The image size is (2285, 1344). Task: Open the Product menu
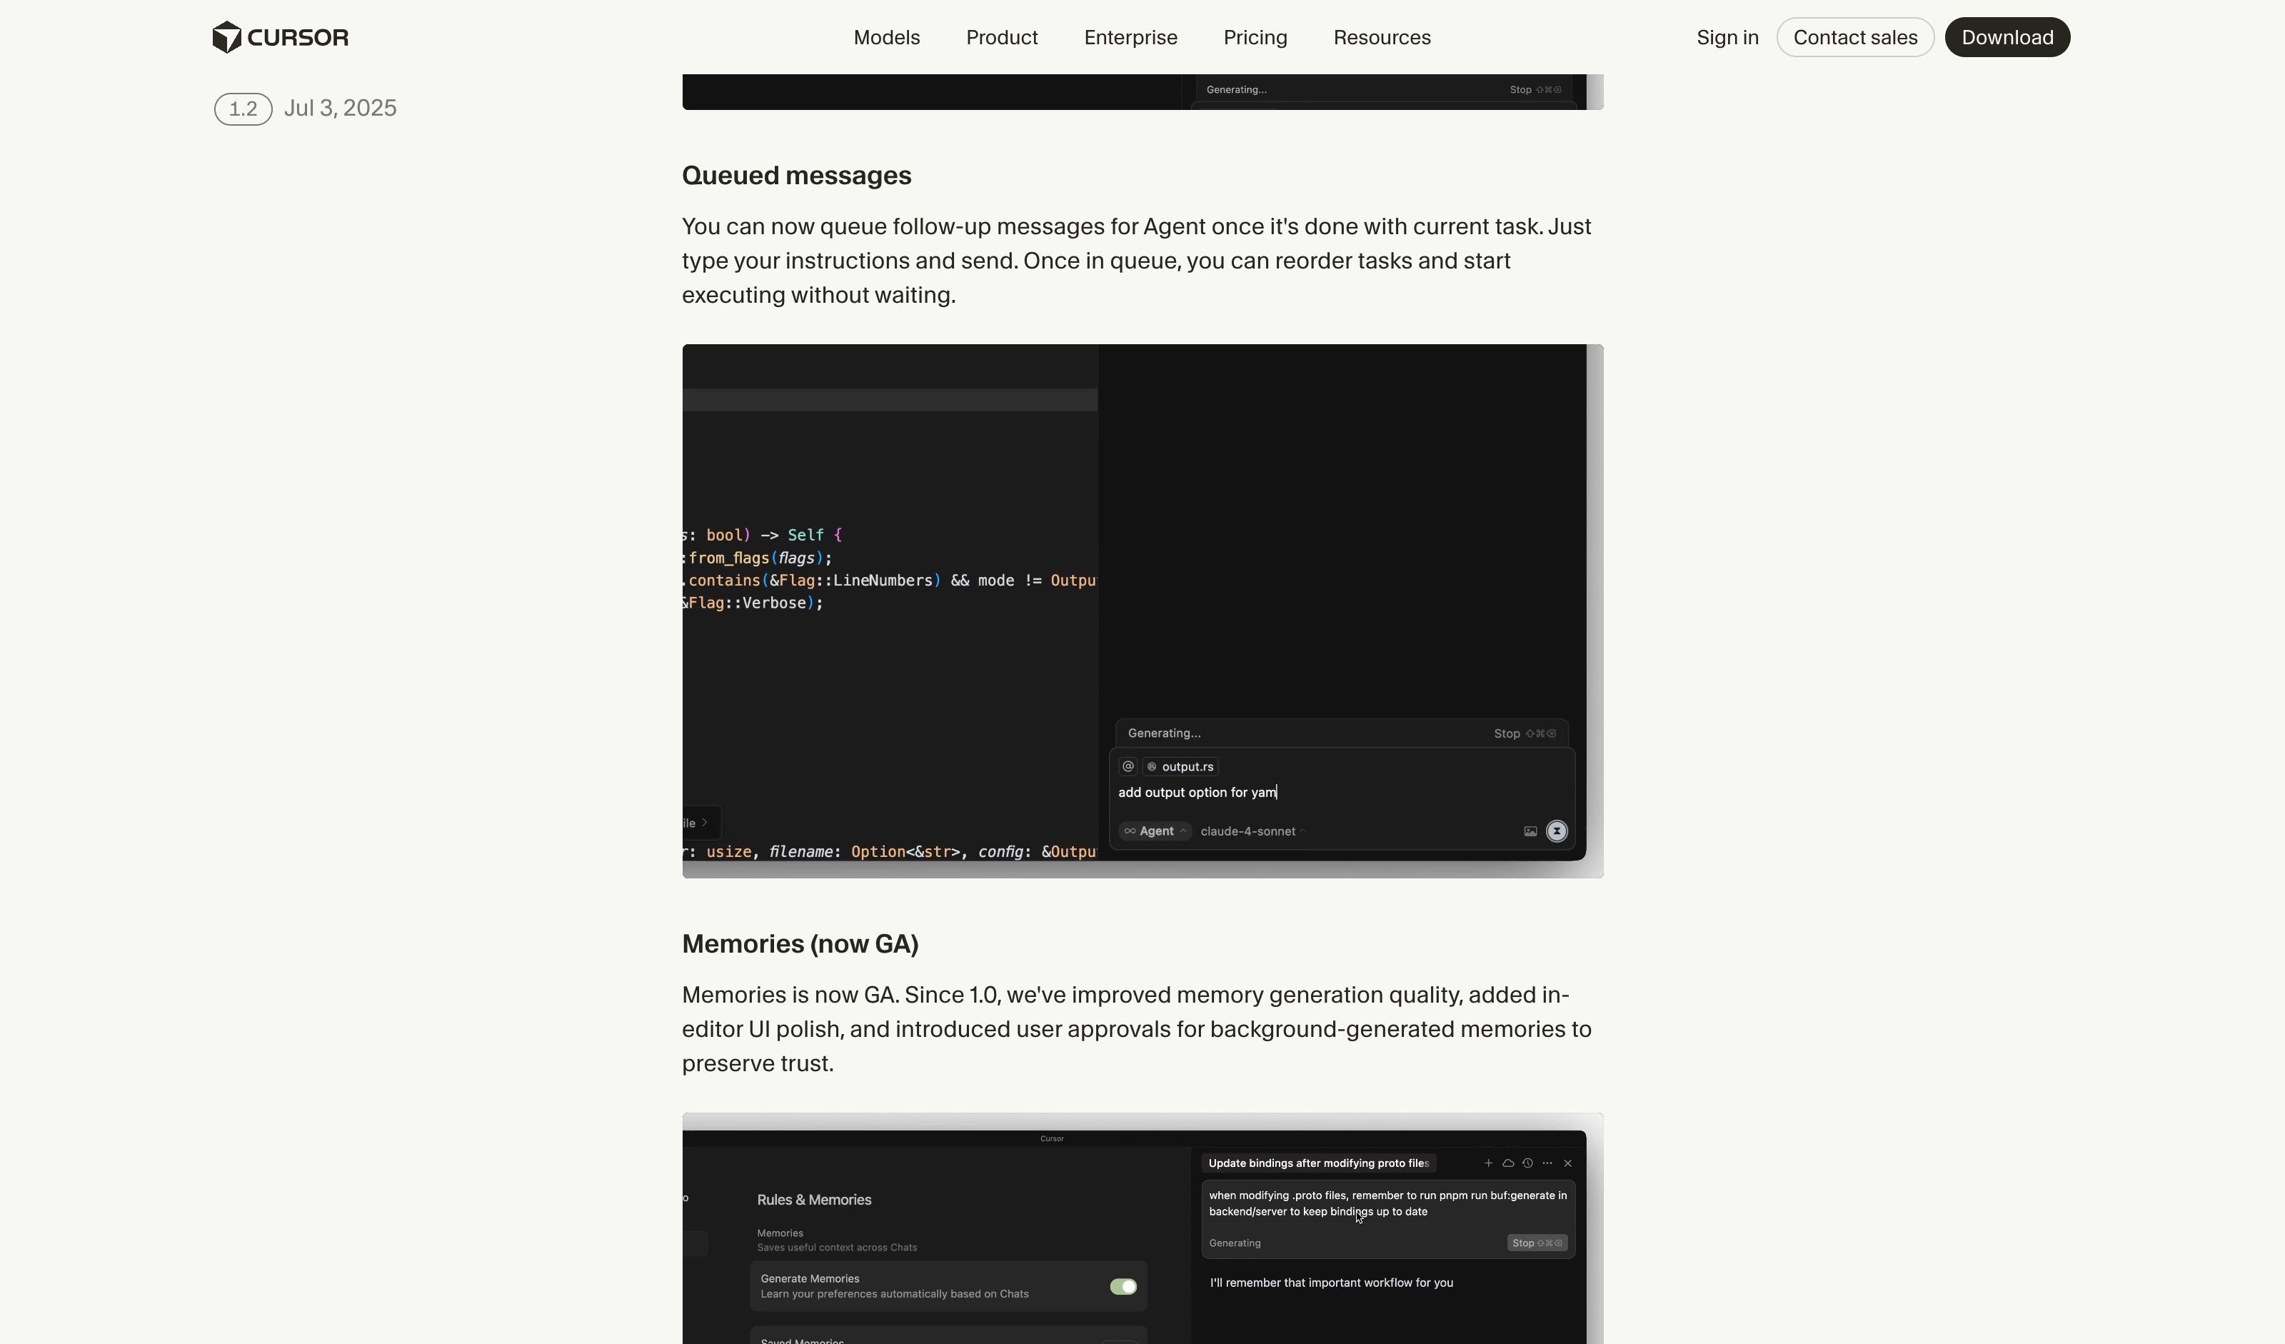[1001, 37]
